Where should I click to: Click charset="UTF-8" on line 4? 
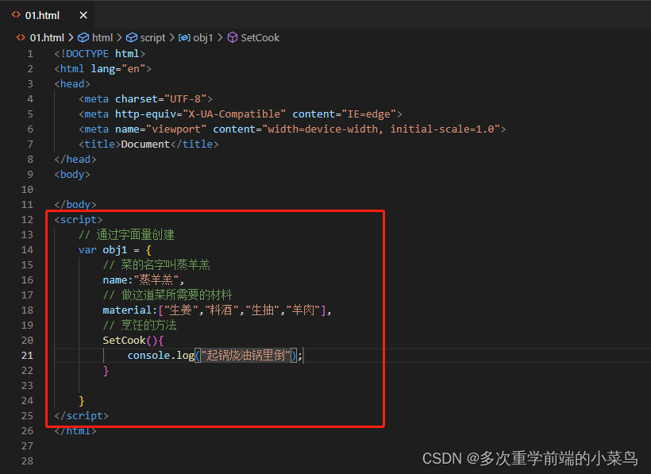160,98
